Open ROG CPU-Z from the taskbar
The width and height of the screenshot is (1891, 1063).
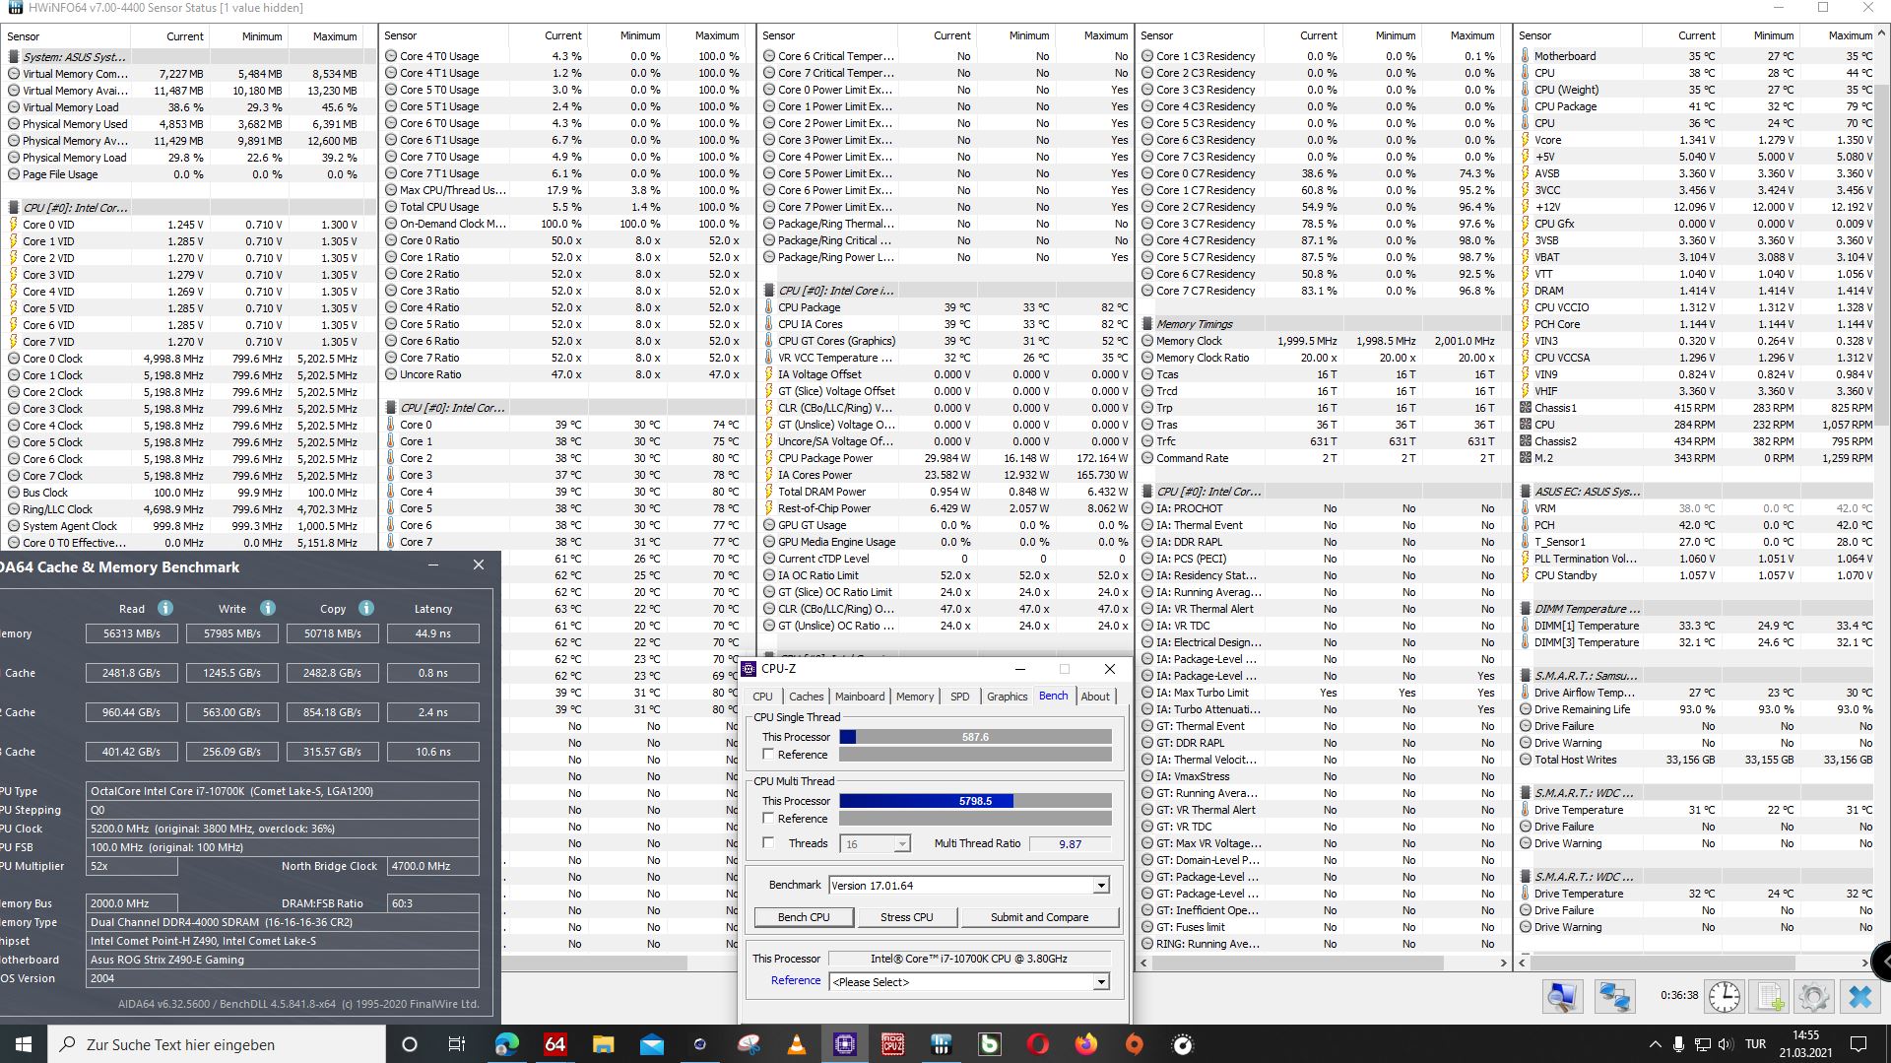coord(893,1044)
